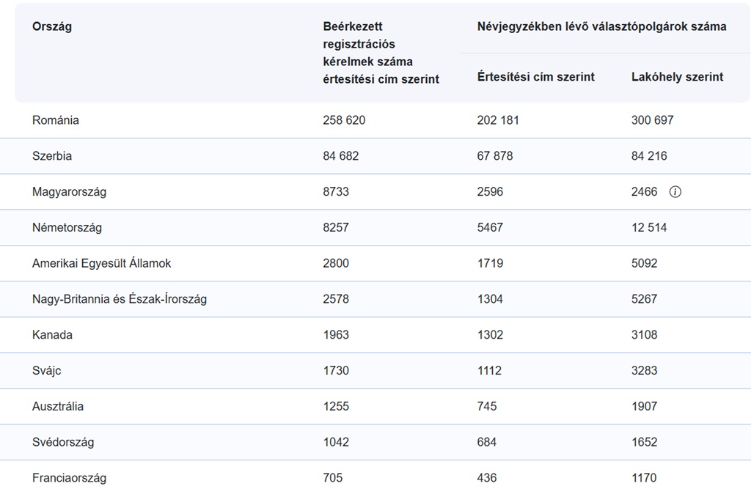Click the Kanada row label

(52, 335)
